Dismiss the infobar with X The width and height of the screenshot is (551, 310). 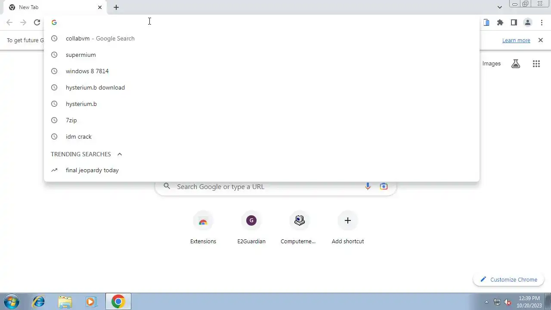(x=541, y=40)
